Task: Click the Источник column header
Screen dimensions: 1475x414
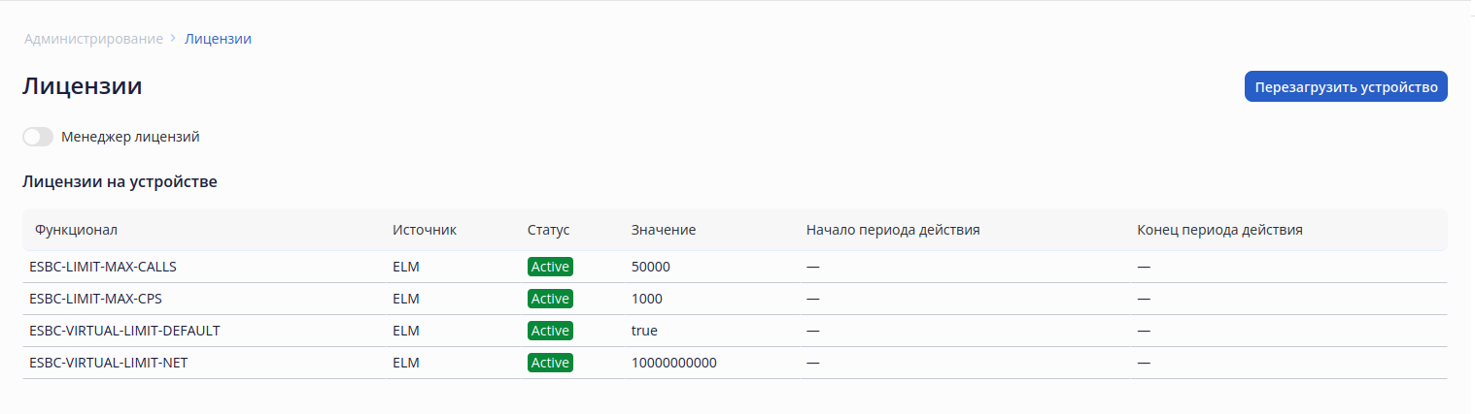Action: coord(425,230)
